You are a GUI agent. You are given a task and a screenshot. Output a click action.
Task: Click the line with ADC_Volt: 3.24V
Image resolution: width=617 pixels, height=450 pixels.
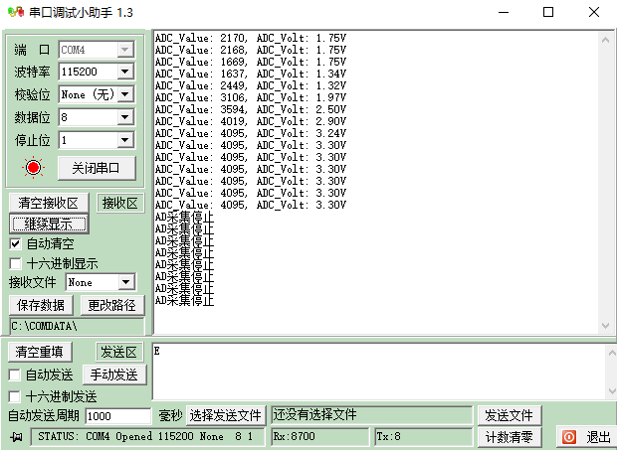tap(250, 133)
